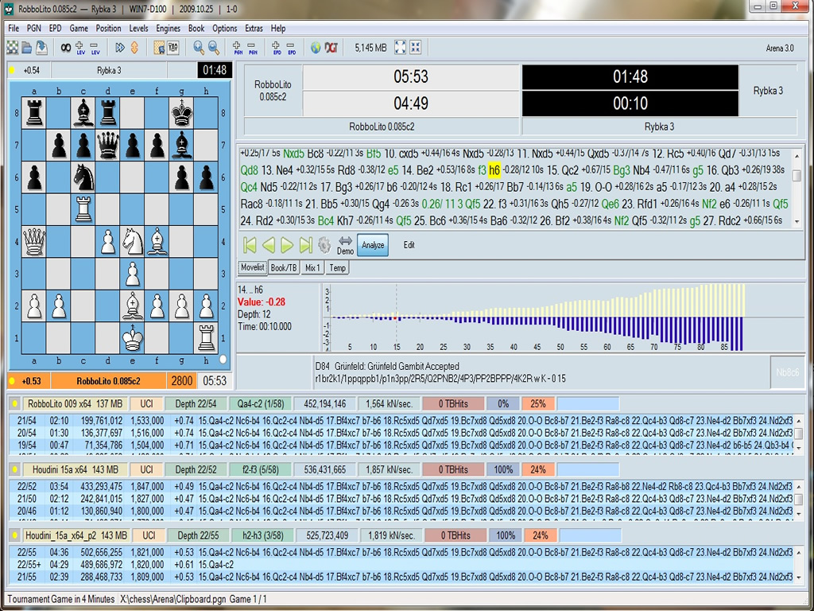Click the Houdini_15a_x64_p2 engine name
This screenshot has height=611, width=814.
coord(76,535)
